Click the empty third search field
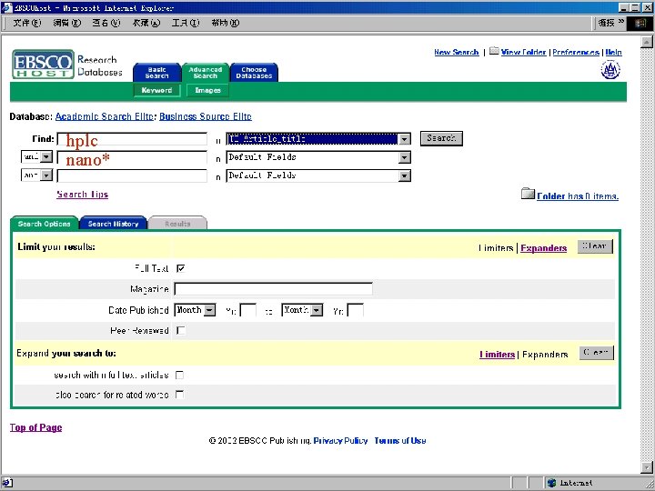Image resolution: width=655 pixels, height=491 pixels. 132,175
